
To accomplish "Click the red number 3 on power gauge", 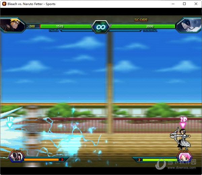I will point(62,159).
